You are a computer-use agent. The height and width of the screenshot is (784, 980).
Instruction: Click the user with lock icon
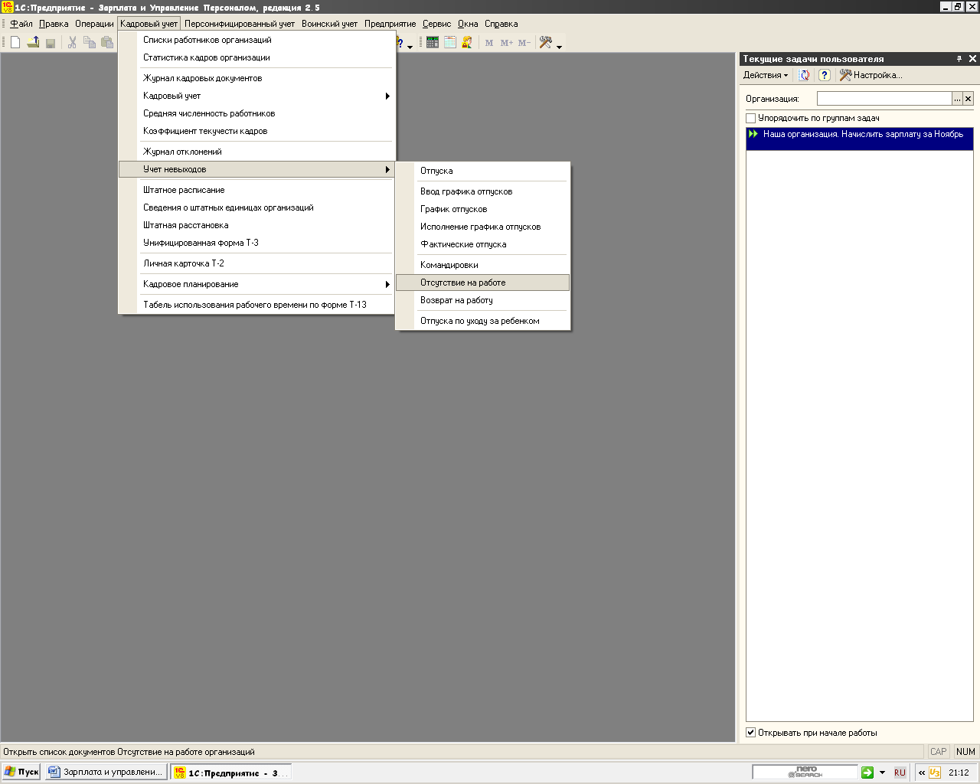point(467,43)
